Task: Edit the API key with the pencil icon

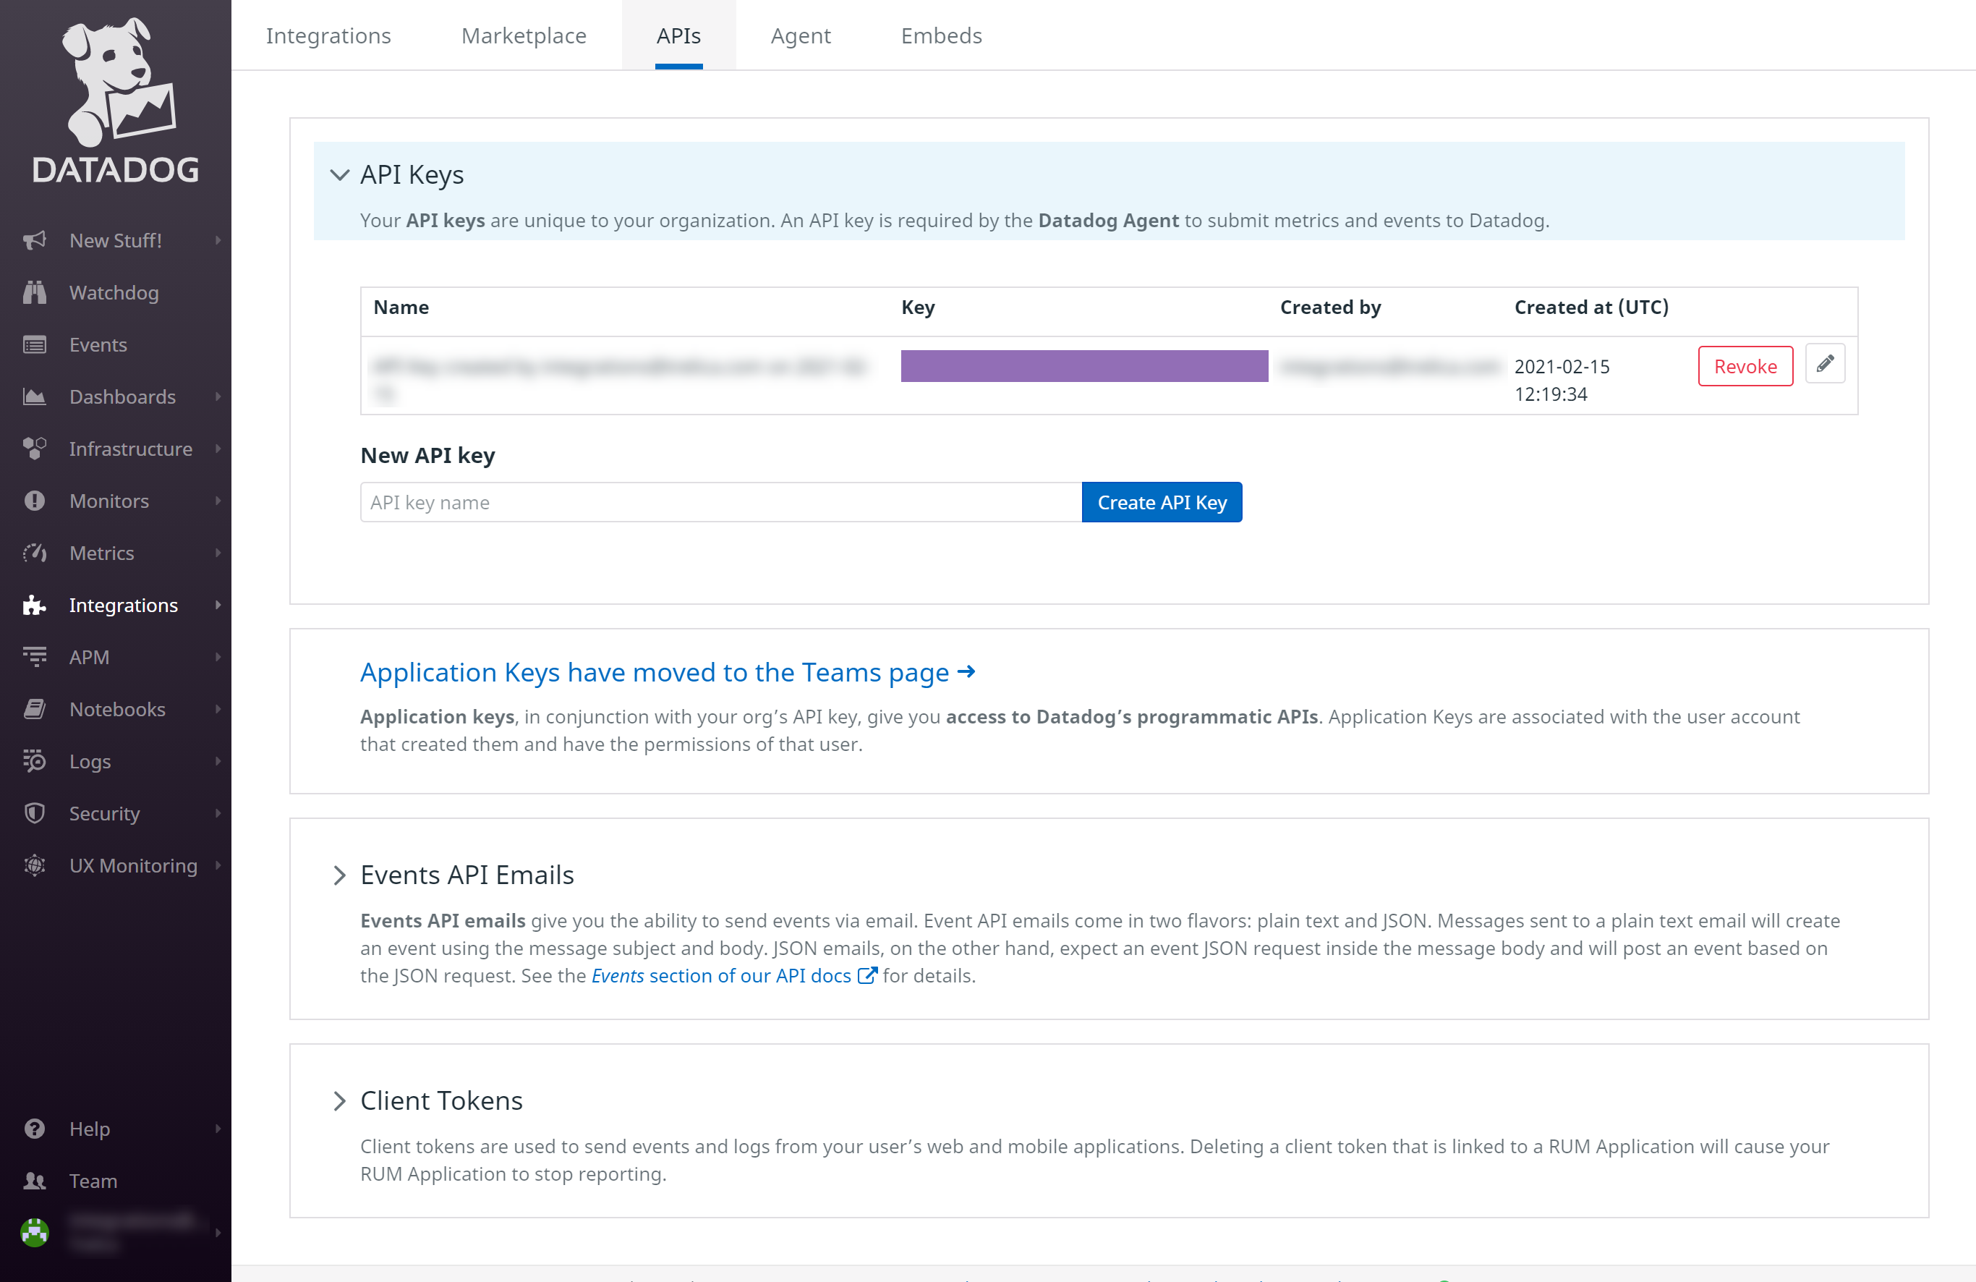Action: [x=1825, y=365]
